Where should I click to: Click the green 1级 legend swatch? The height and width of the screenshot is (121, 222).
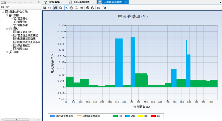click(115, 116)
